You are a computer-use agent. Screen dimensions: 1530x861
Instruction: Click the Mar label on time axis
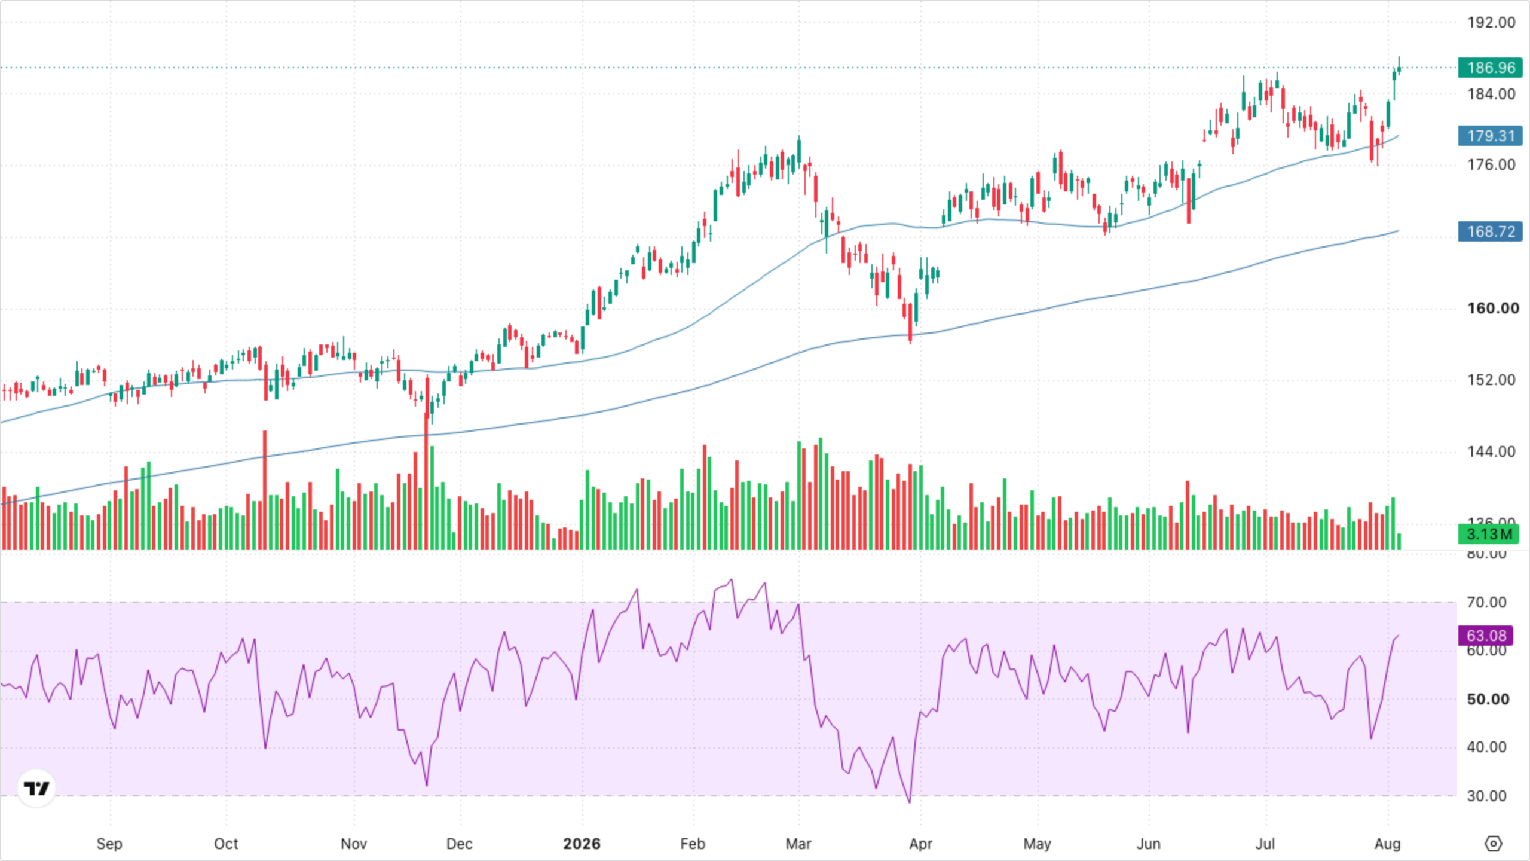798,844
